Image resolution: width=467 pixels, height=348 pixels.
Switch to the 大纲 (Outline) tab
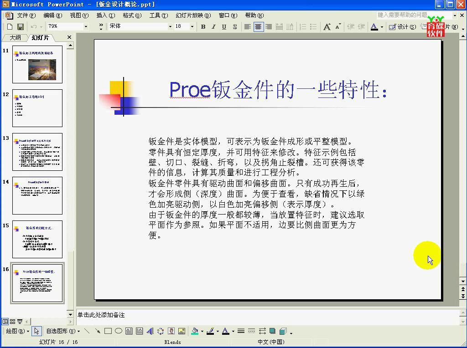click(15, 37)
